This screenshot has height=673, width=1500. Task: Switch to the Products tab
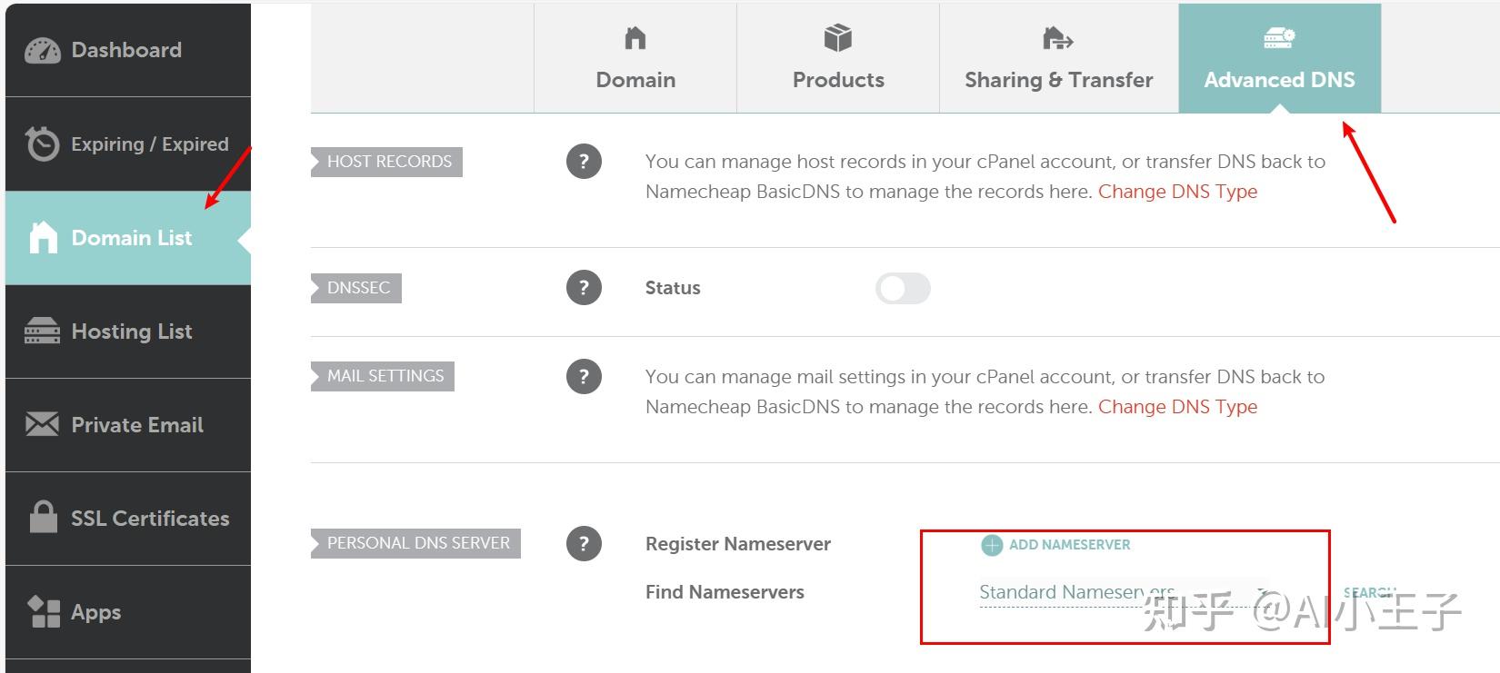pyautogui.click(x=837, y=58)
